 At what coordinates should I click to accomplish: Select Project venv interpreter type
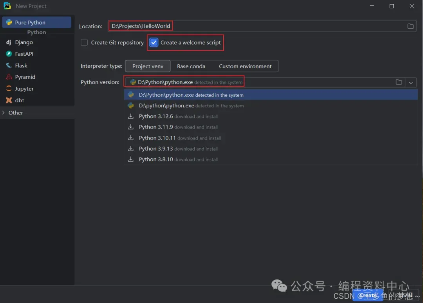(148, 66)
